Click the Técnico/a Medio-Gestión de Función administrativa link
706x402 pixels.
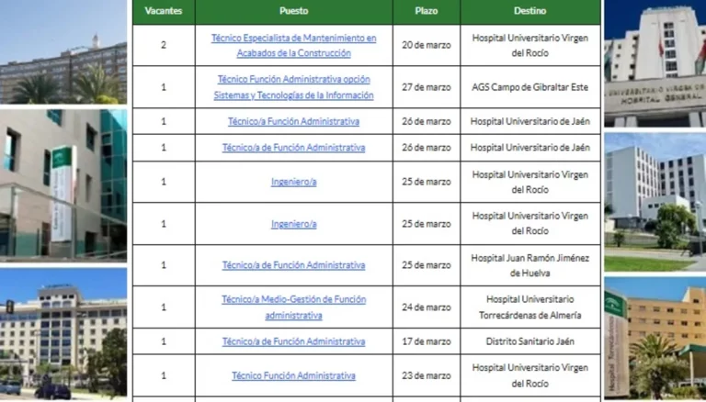click(x=293, y=307)
